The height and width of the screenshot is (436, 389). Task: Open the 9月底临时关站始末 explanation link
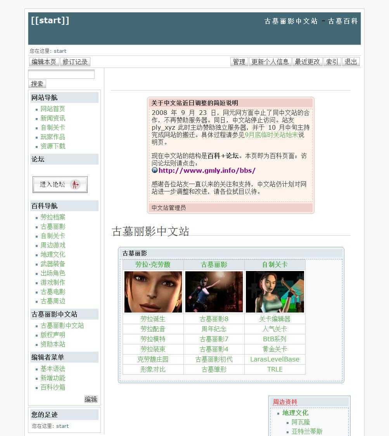[271, 135]
